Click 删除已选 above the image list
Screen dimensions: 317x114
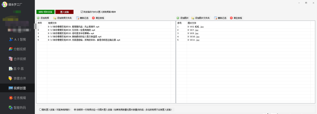(x=220, y=18)
